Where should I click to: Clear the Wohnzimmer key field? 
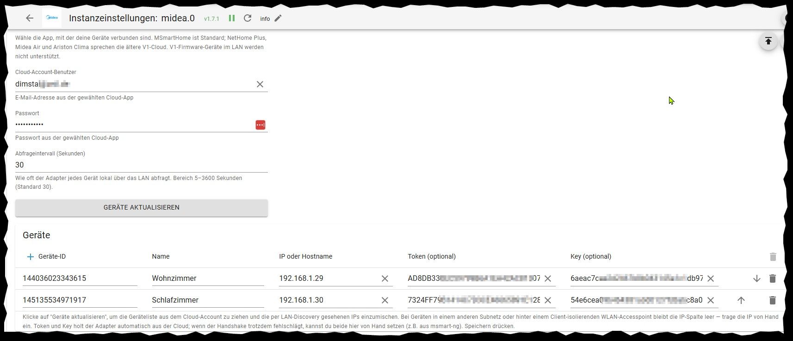pos(711,279)
